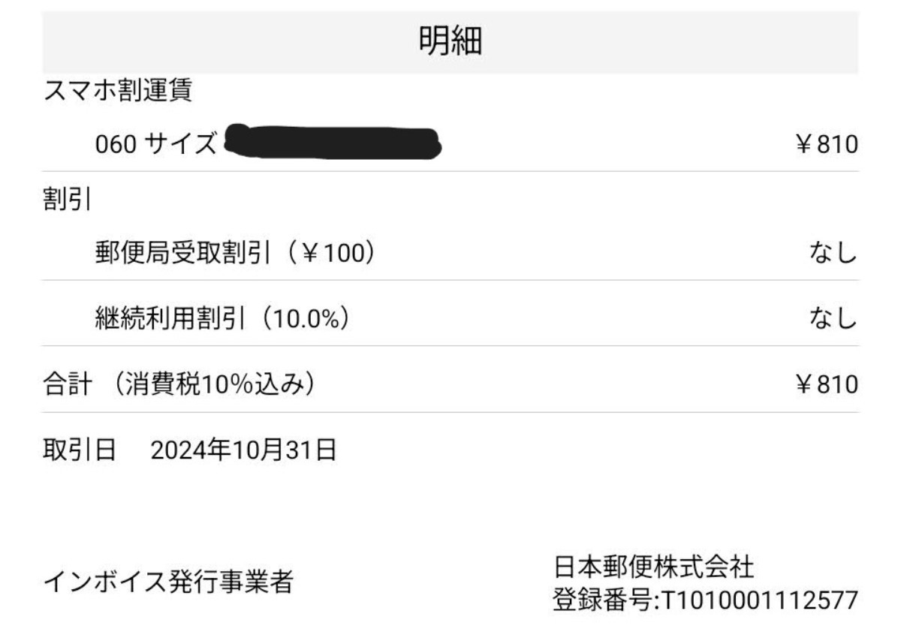The image size is (901, 644).
Task: Click the 登録番号 label text
Action: 601,600
